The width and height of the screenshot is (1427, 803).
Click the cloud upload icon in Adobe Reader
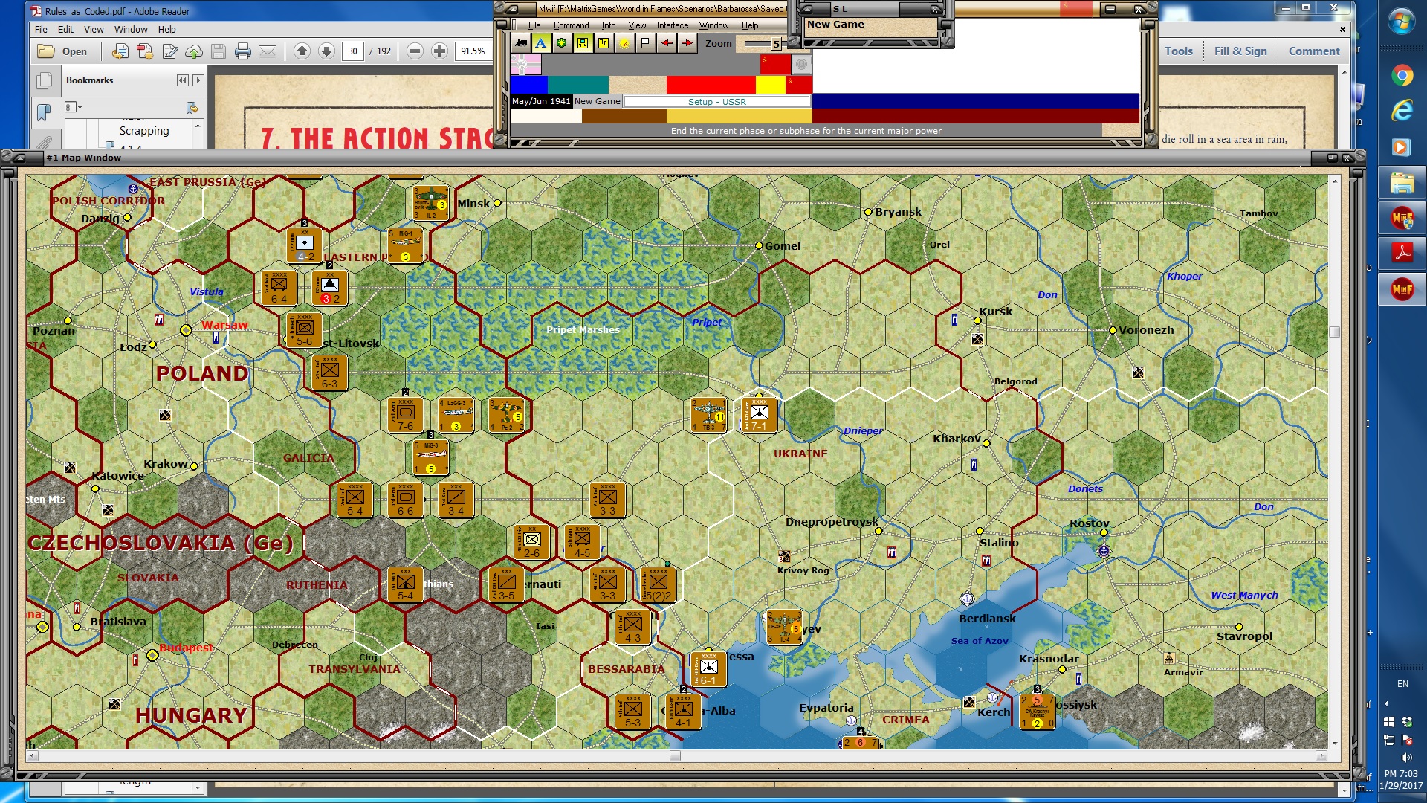194,51
